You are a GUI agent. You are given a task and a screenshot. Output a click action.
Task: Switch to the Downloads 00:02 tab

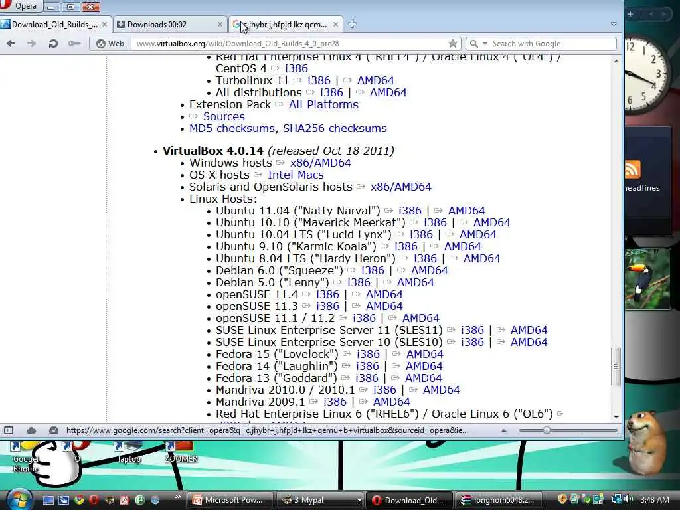click(170, 25)
